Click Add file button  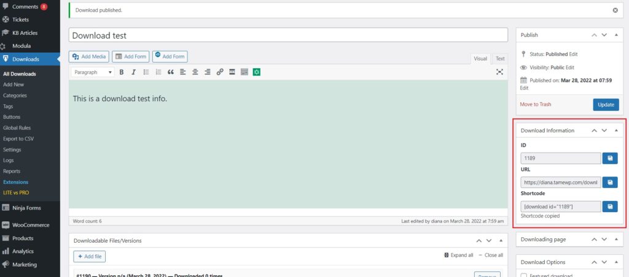click(x=90, y=256)
